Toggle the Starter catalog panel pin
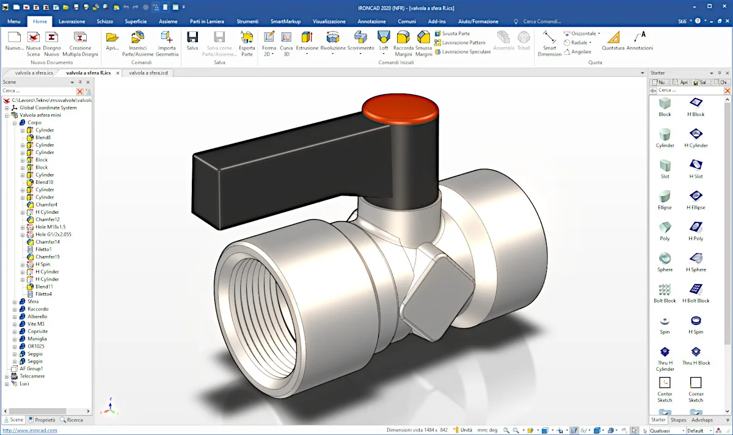 point(719,73)
